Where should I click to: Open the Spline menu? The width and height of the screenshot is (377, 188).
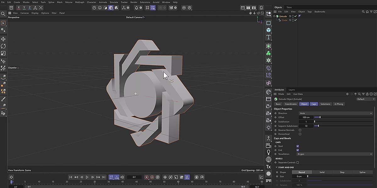point(51,2)
